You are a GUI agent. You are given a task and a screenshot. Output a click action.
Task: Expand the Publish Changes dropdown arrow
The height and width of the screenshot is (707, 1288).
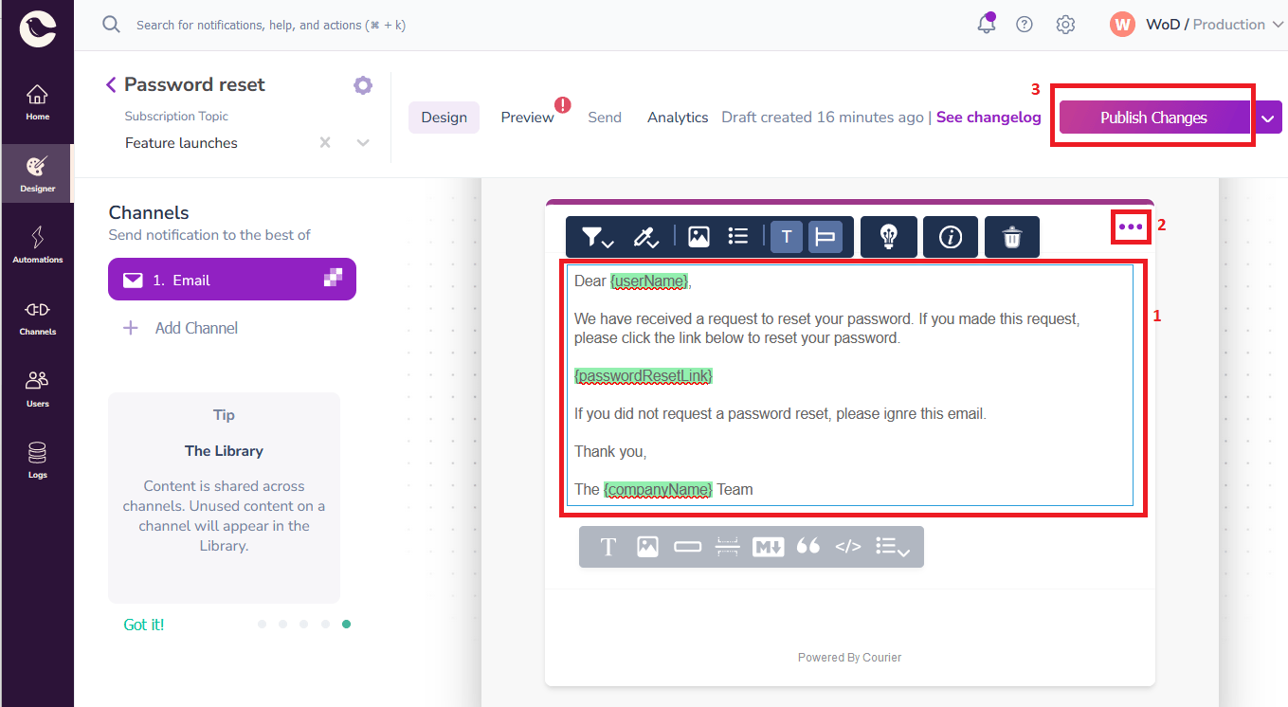pos(1268,117)
